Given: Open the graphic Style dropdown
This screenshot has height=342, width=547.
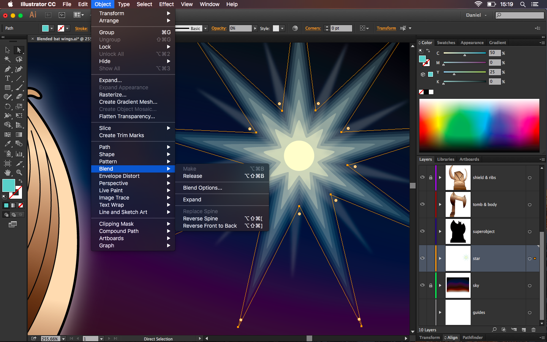Looking at the screenshot, I should [x=282, y=28].
